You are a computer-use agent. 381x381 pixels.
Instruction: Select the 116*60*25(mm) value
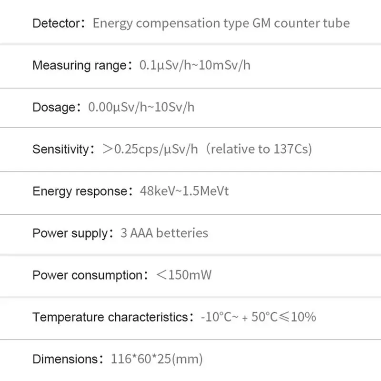tap(157, 359)
